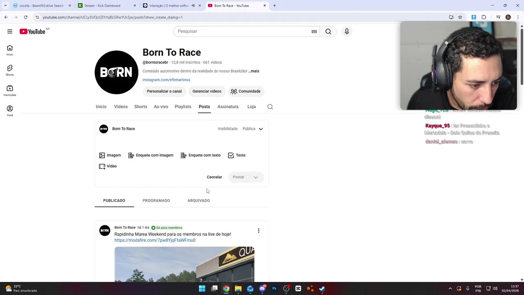Image resolution: width=524 pixels, height=295 pixels.
Task: Attach a Vídeo to the post
Action: tap(108, 166)
